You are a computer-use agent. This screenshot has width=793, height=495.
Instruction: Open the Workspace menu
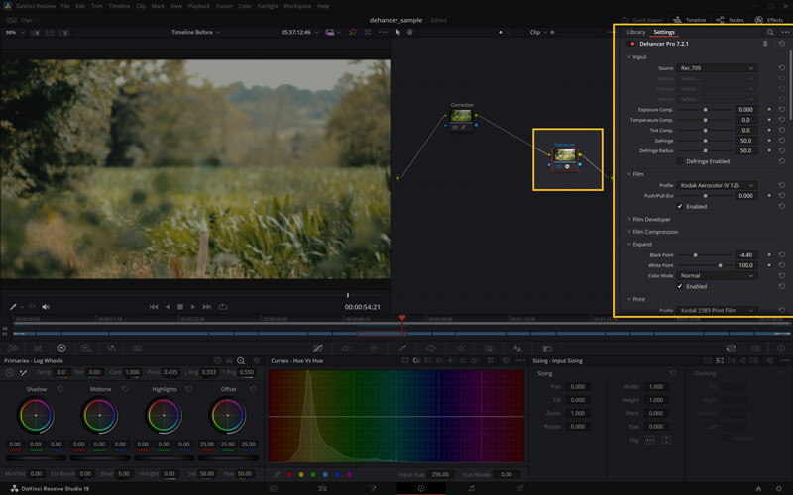click(297, 6)
